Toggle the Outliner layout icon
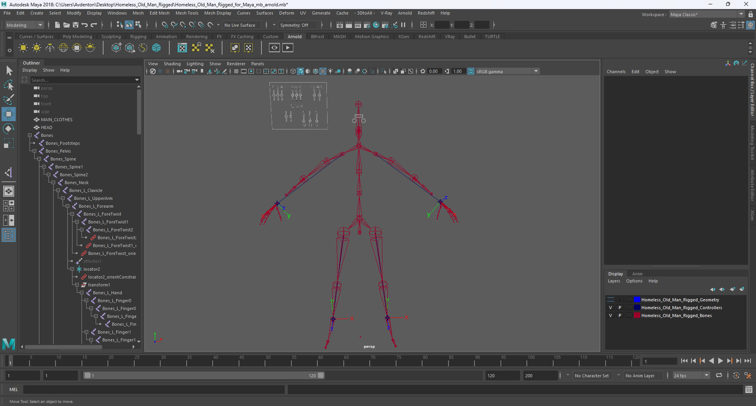 (9, 235)
